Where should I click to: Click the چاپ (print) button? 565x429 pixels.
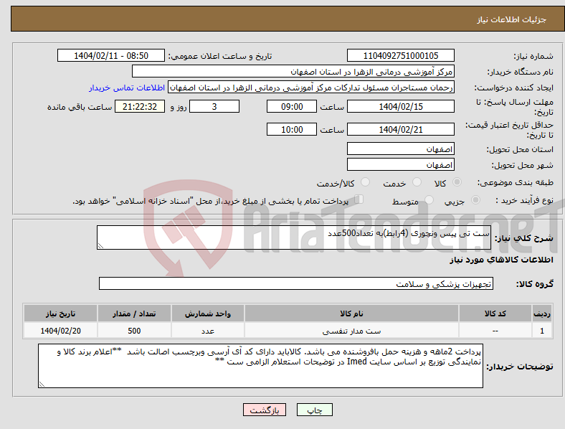click(314, 410)
